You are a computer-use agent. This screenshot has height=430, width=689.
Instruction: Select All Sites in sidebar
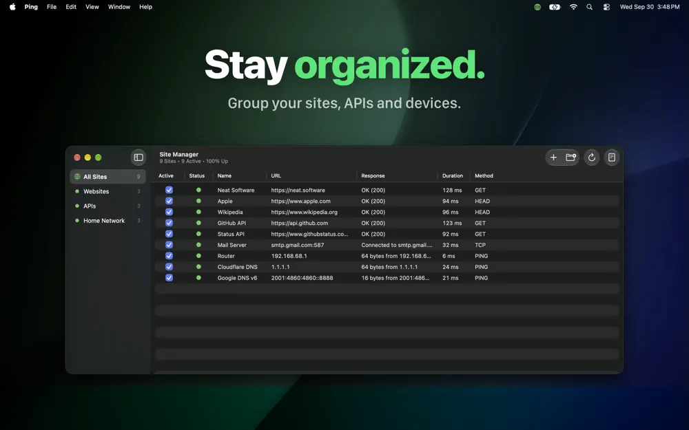(107, 176)
